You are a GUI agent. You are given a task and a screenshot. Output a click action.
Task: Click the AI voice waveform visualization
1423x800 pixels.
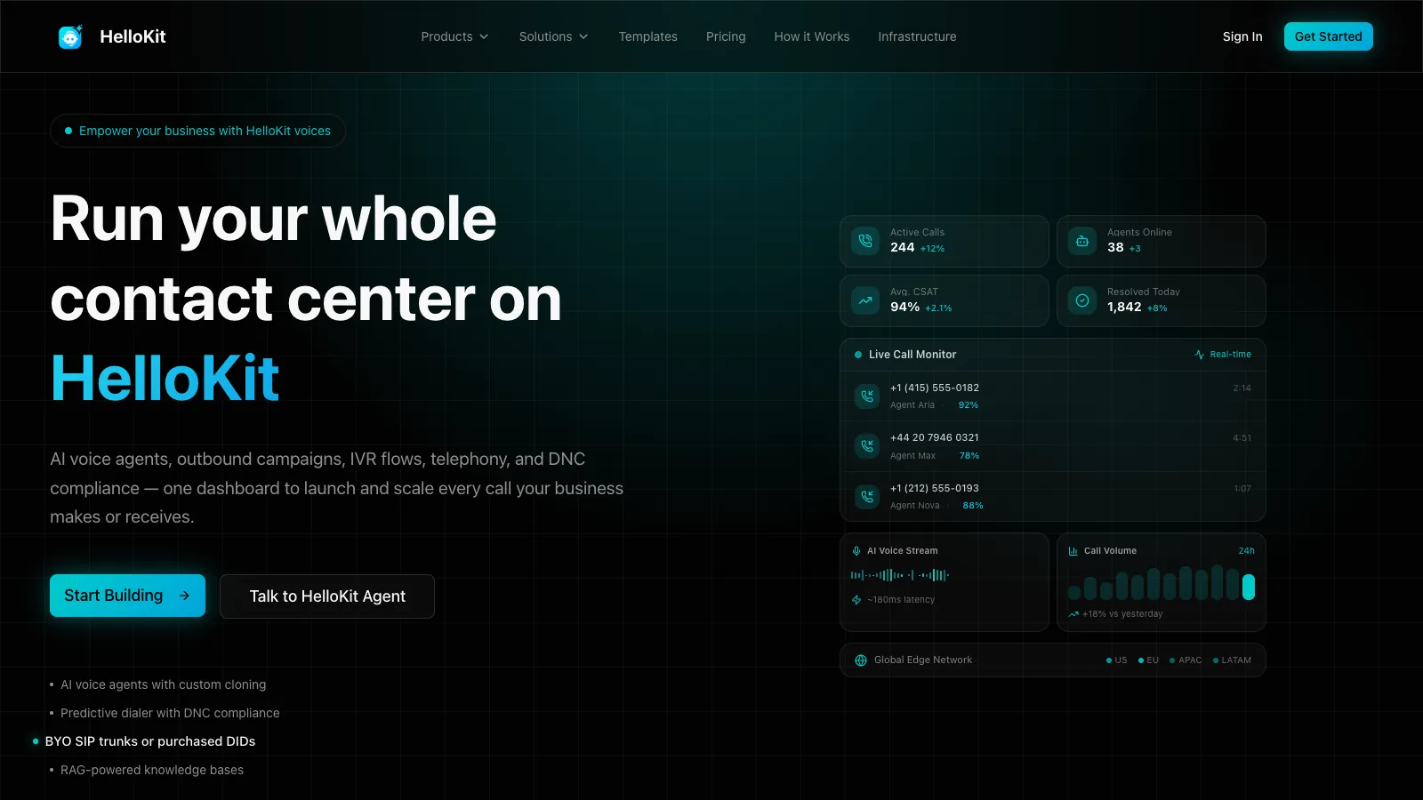point(900,575)
